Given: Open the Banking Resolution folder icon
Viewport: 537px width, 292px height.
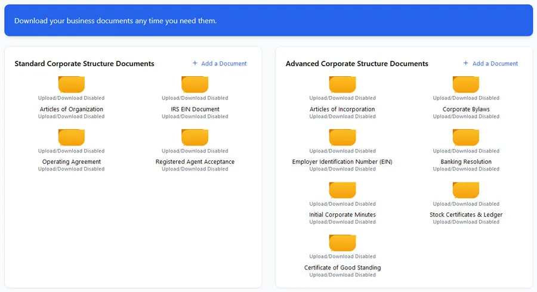Looking at the screenshot, I should (466, 138).
